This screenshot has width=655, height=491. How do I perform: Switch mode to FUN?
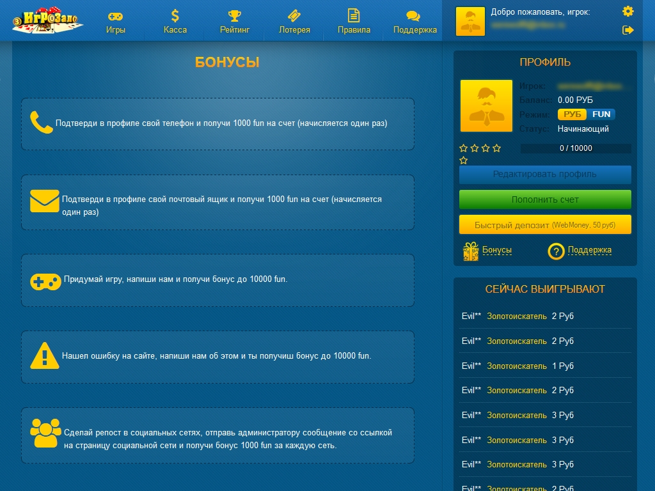[601, 114]
